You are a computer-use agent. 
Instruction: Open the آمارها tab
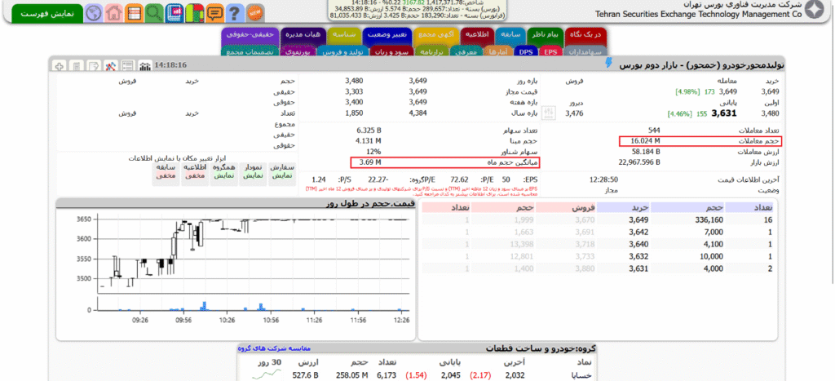[x=499, y=51]
